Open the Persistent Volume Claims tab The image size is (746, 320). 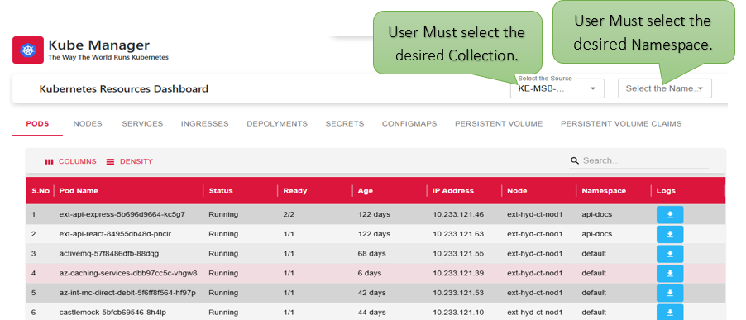(x=621, y=124)
